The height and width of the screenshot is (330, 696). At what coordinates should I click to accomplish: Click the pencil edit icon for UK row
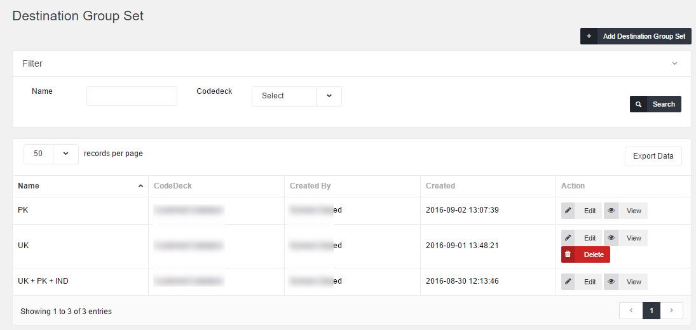click(x=568, y=238)
